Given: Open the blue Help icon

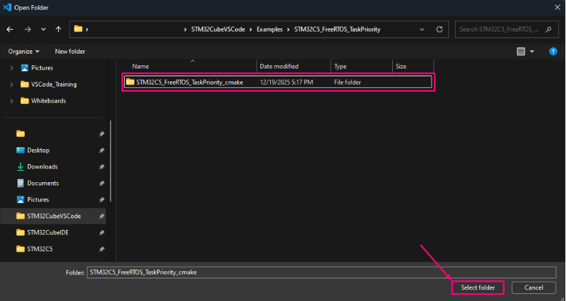Looking at the screenshot, I should click(x=553, y=52).
